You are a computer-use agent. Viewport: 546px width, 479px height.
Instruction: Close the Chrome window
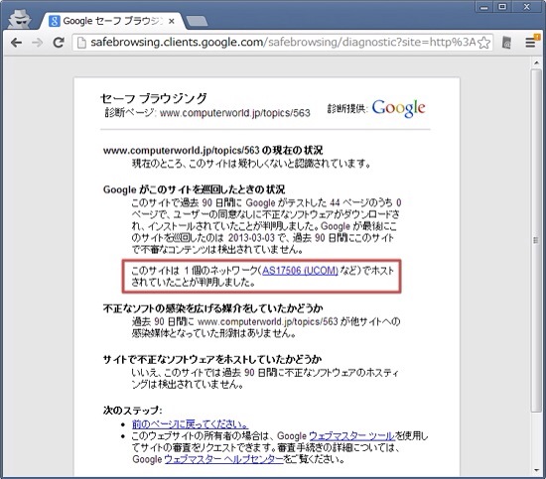point(527,7)
